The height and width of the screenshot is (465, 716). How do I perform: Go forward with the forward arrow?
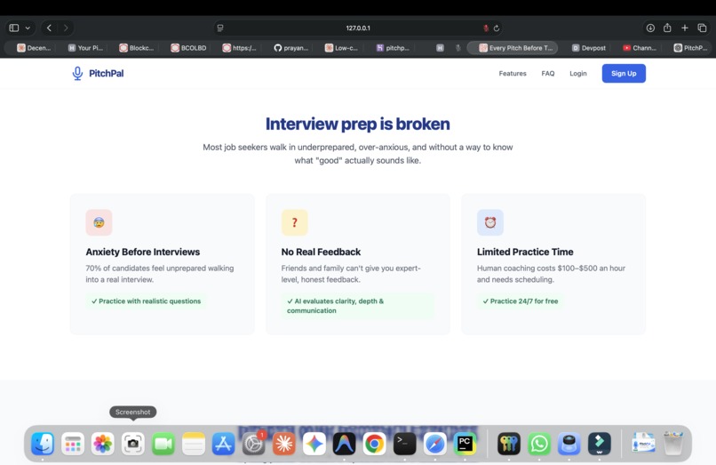point(66,28)
